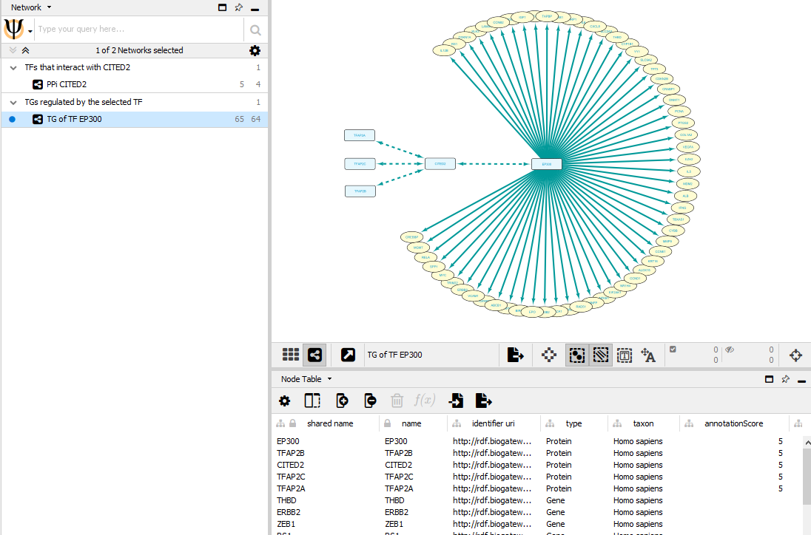Create a new table column

pyautogui.click(x=342, y=401)
